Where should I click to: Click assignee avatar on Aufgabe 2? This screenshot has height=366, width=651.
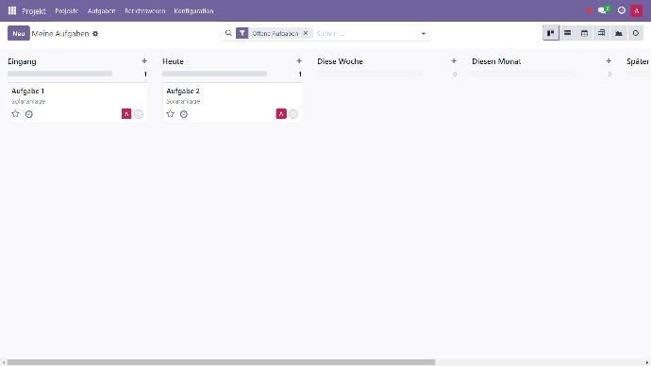[281, 114]
